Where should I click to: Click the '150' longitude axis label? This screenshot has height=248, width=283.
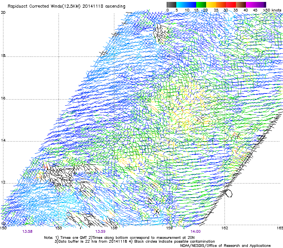3,228
